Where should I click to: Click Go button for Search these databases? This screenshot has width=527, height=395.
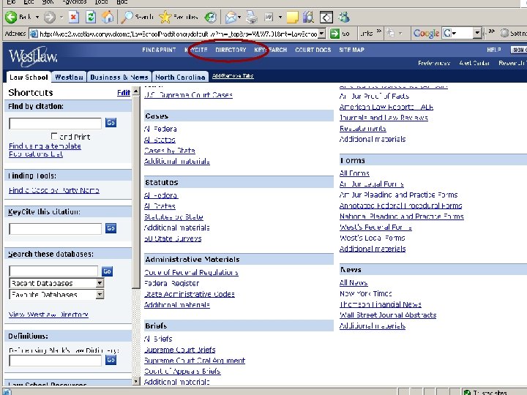(x=107, y=271)
